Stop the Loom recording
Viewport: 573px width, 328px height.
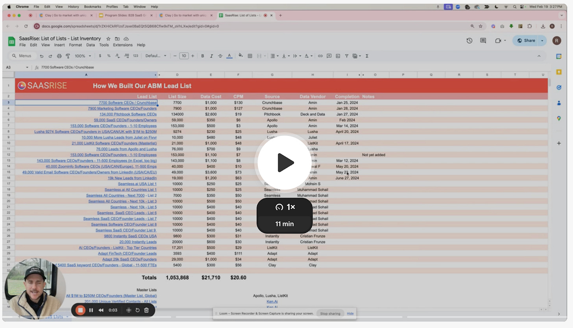coord(80,310)
